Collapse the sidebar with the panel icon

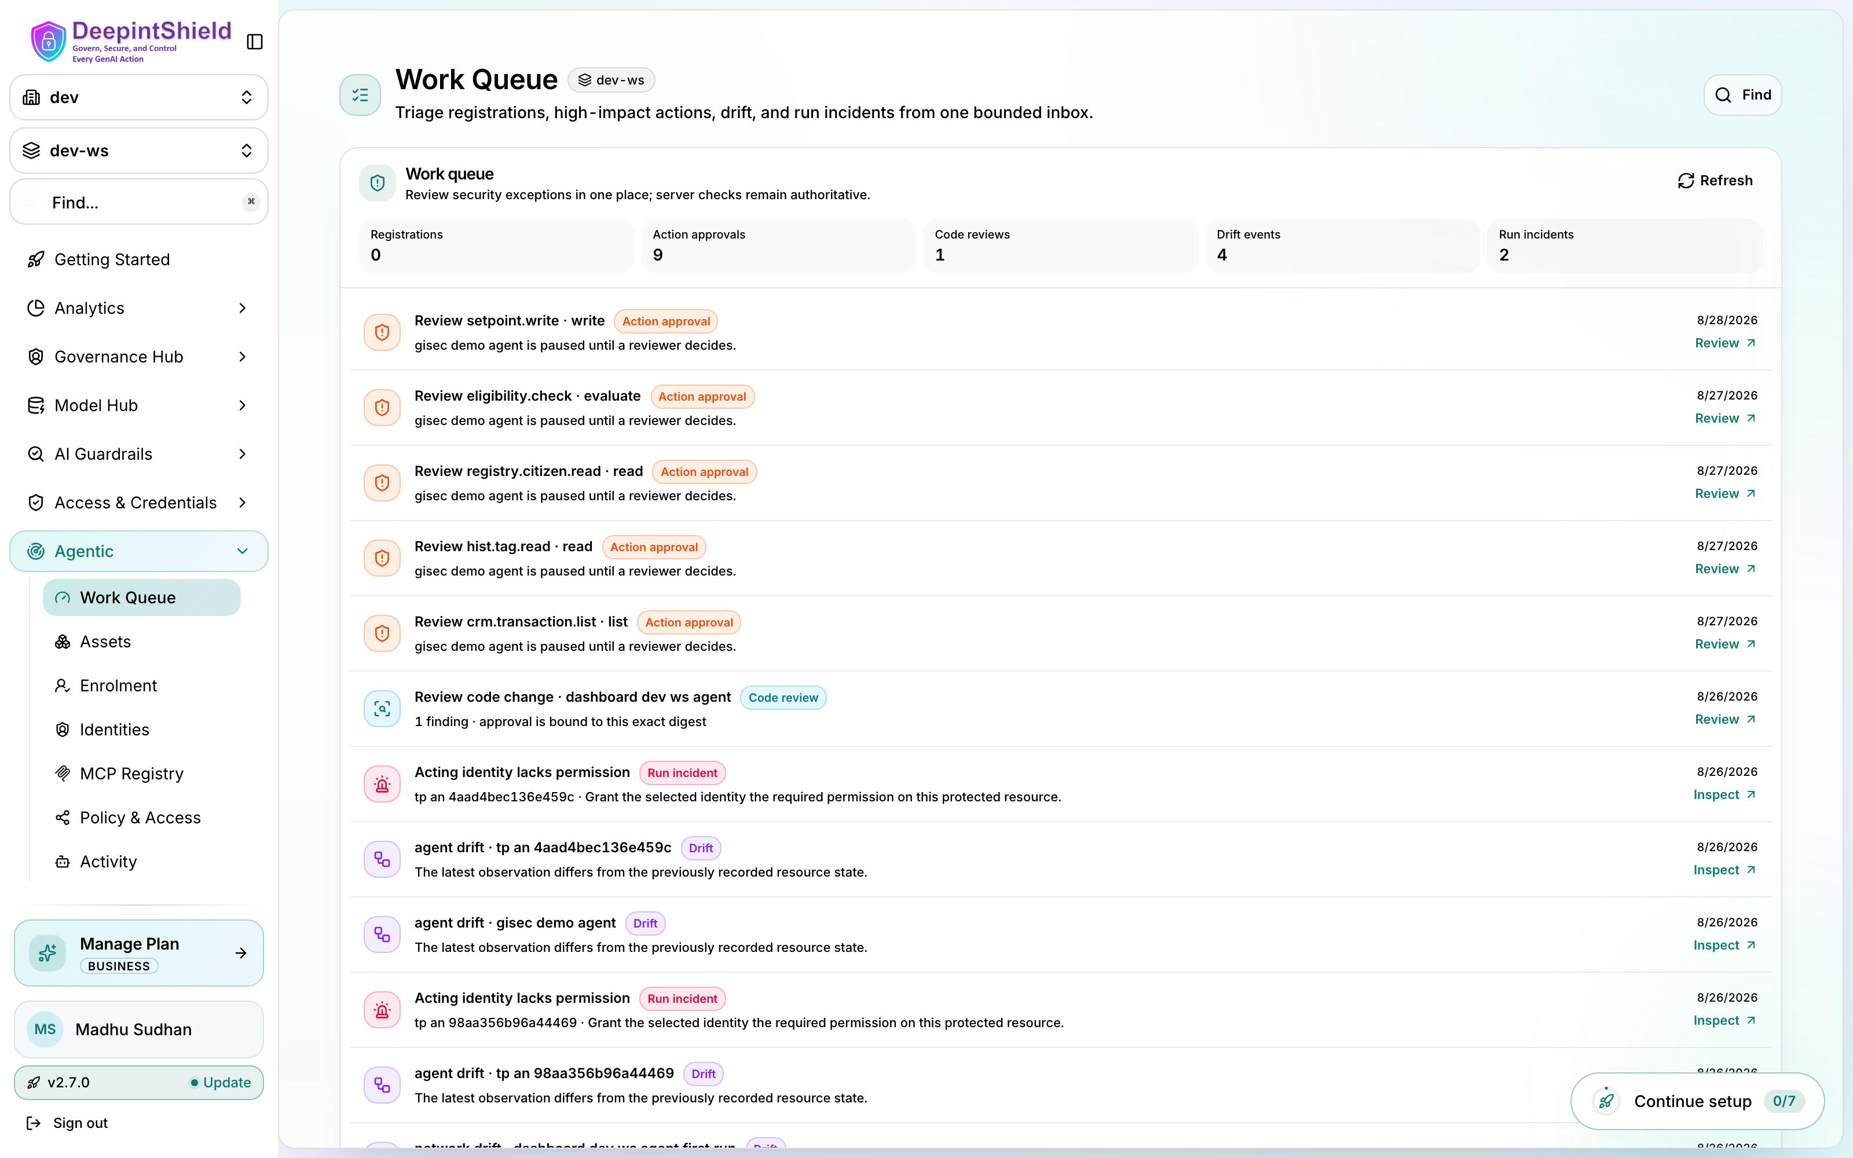tap(255, 41)
